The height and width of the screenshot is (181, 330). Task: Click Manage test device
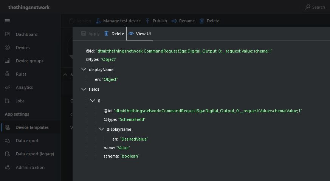click(118, 21)
